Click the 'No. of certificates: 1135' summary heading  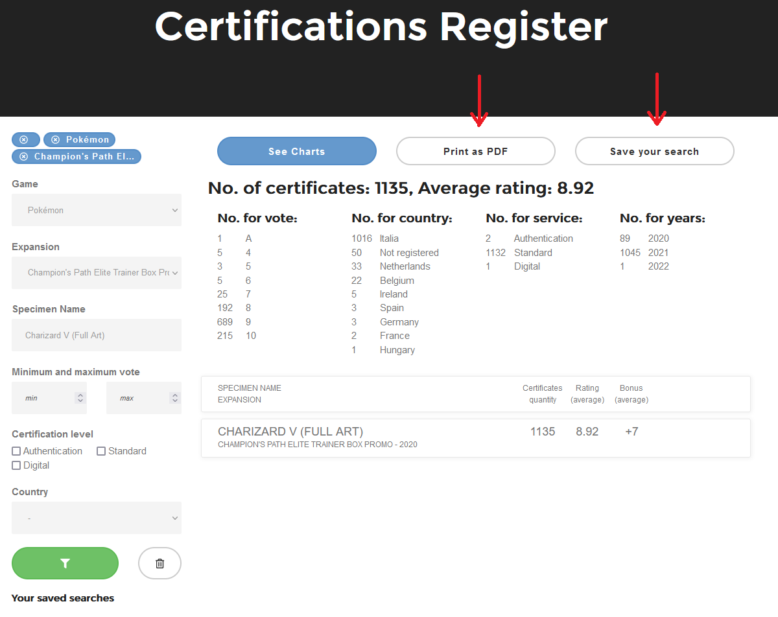point(309,189)
